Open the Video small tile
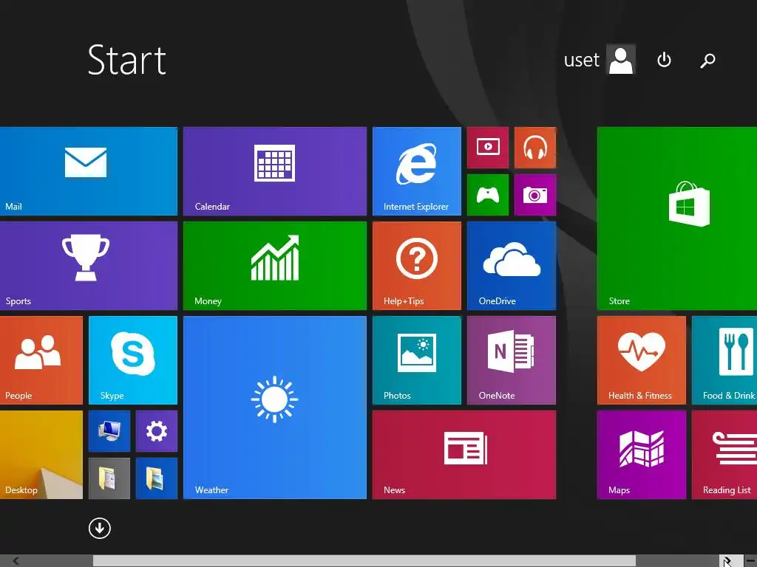 [488, 148]
